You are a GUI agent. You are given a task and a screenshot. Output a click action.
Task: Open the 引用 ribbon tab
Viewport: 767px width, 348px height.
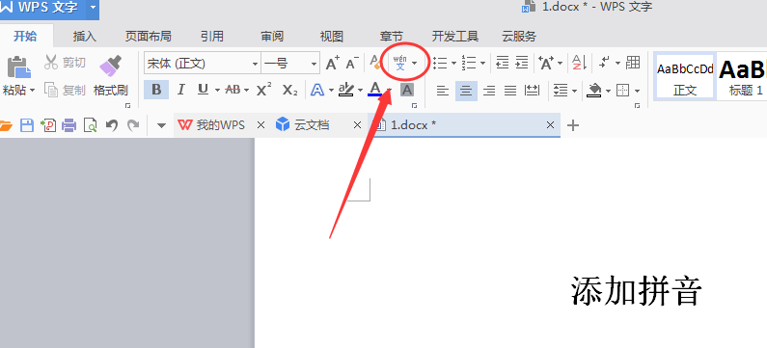point(212,37)
